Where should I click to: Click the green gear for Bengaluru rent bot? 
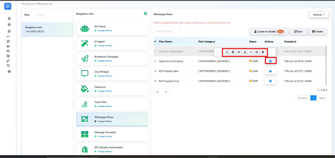point(145,14)
